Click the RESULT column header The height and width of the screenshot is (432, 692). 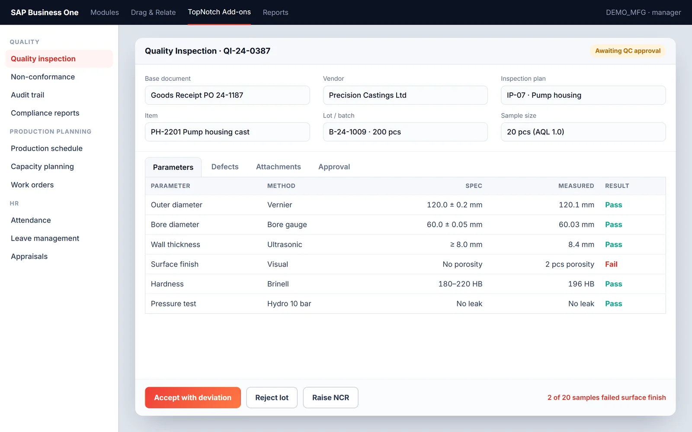[617, 186]
